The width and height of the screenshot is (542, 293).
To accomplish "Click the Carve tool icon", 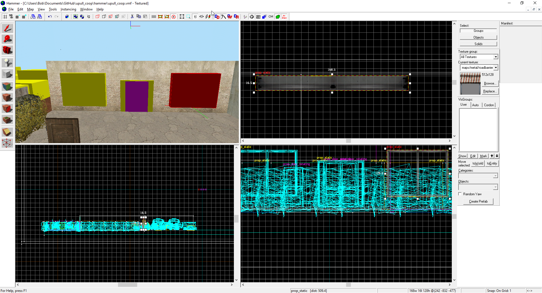I will [x=67, y=17].
